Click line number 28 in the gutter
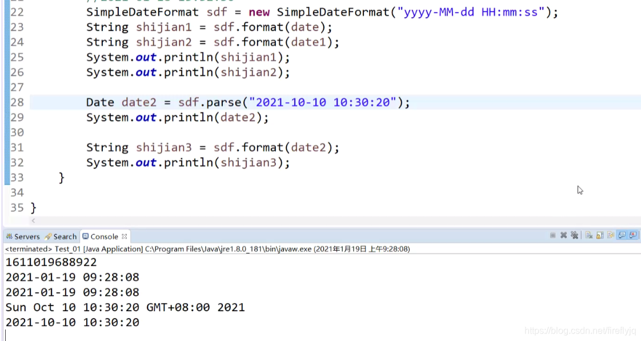Image resolution: width=641 pixels, height=341 pixels. tap(17, 102)
